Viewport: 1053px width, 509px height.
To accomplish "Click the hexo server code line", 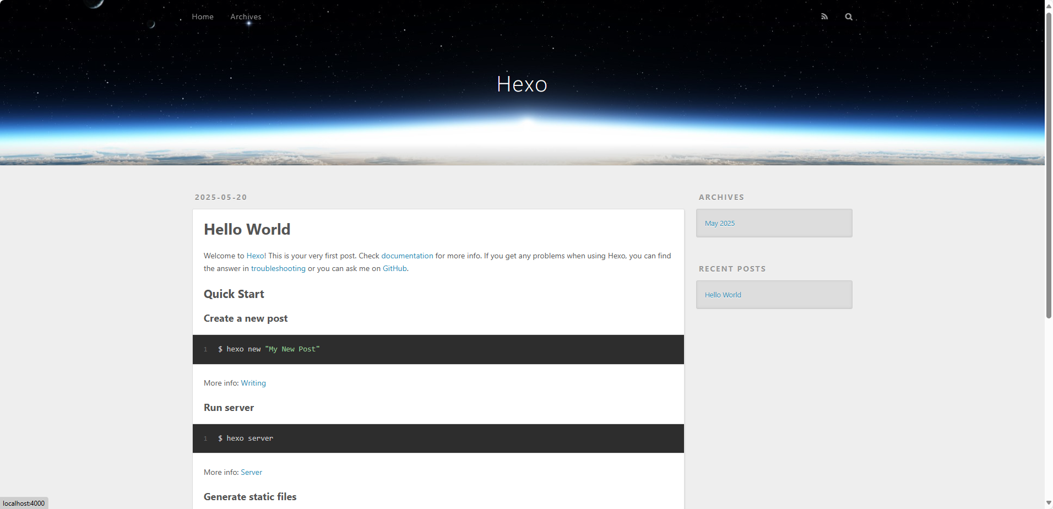I will click(x=246, y=438).
